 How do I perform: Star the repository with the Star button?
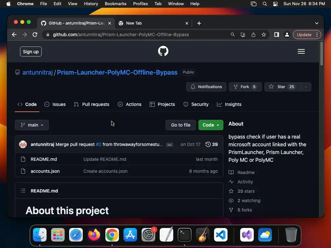pyautogui.click(x=283, y=87)
